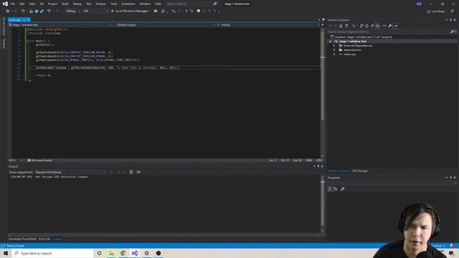Screen dimensions: 459x258
Task: Click the No issues found indicator
Action: 39,161
